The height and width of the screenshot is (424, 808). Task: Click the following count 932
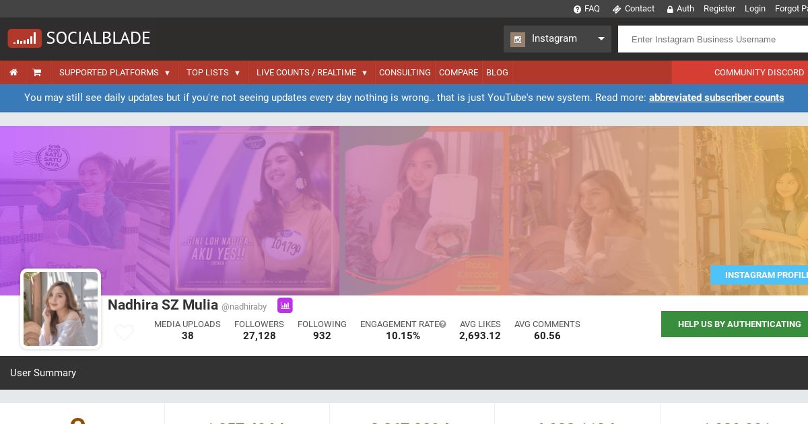[x=322, y=336]
